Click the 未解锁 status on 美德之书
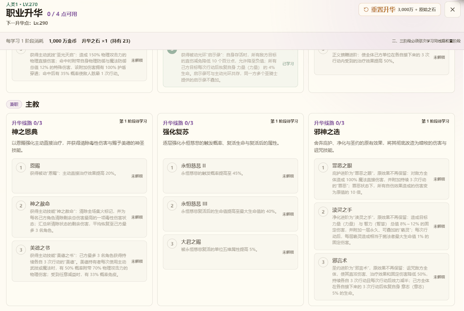Screen dimensions: 464x311 (137, 261)
